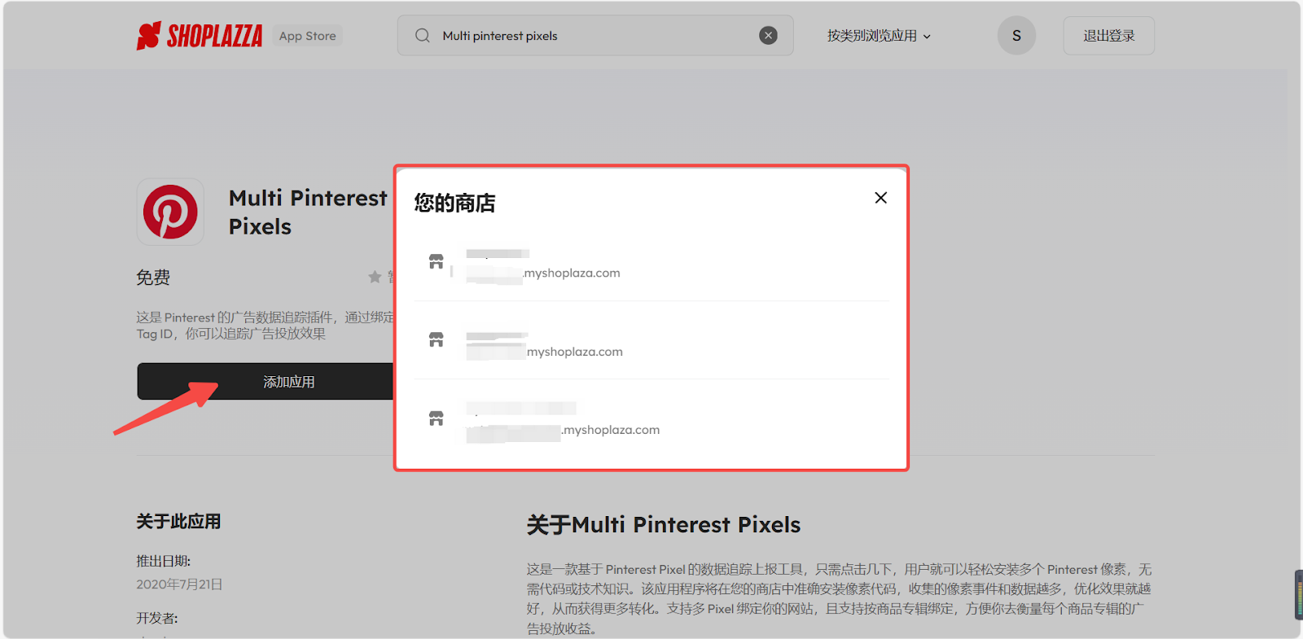Click the second store's shop icon

[x=437, y=339]
